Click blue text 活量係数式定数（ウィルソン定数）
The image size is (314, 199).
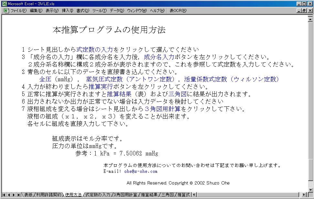[232, 79]
